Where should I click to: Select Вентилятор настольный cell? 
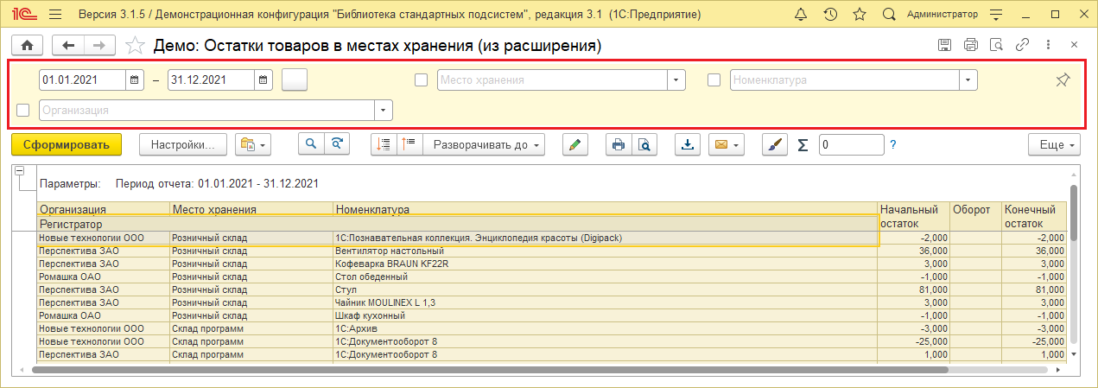(x=605, y=251)
